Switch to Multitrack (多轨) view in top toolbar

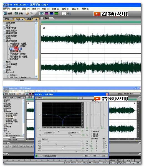[x=19, y=13]
